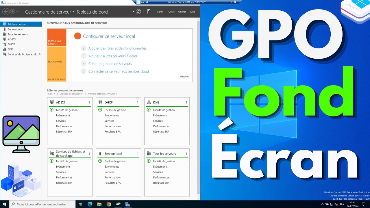Click the Windows Start button
Viewport: 370px width, 208px height.
(x=5, y=204)
